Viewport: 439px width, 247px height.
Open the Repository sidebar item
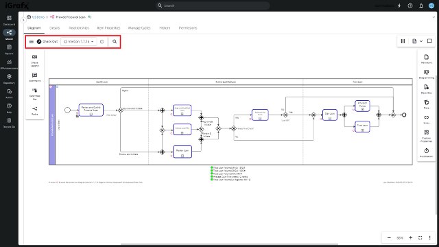click(x=9, y=79)
